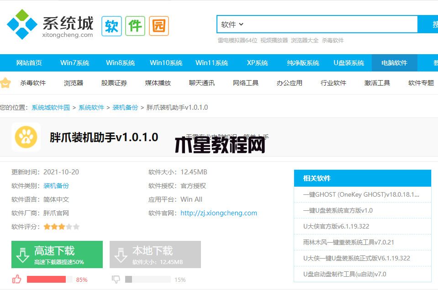This screenshot has height=290, width=438.
Task: Click the 视频播放器 hot search link
Action: pos(274,41)
